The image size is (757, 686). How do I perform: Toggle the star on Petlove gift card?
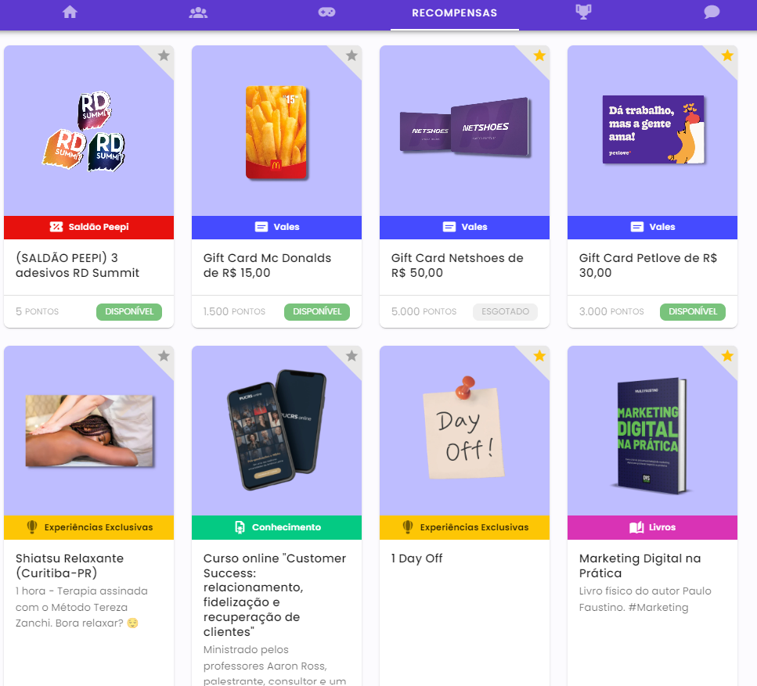coord(727,56)
